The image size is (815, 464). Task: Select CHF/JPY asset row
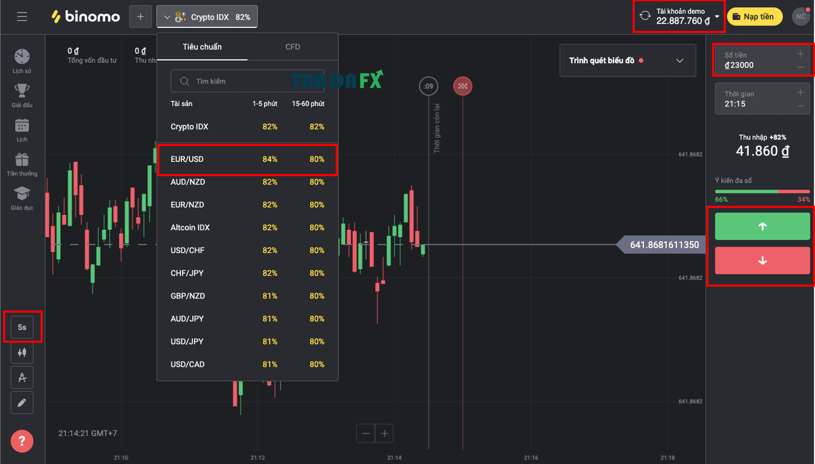tap(247, 273)
